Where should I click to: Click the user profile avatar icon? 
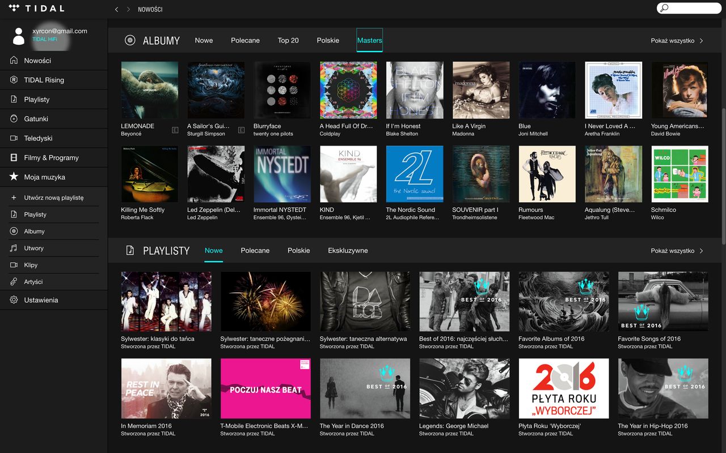(19, 36)
